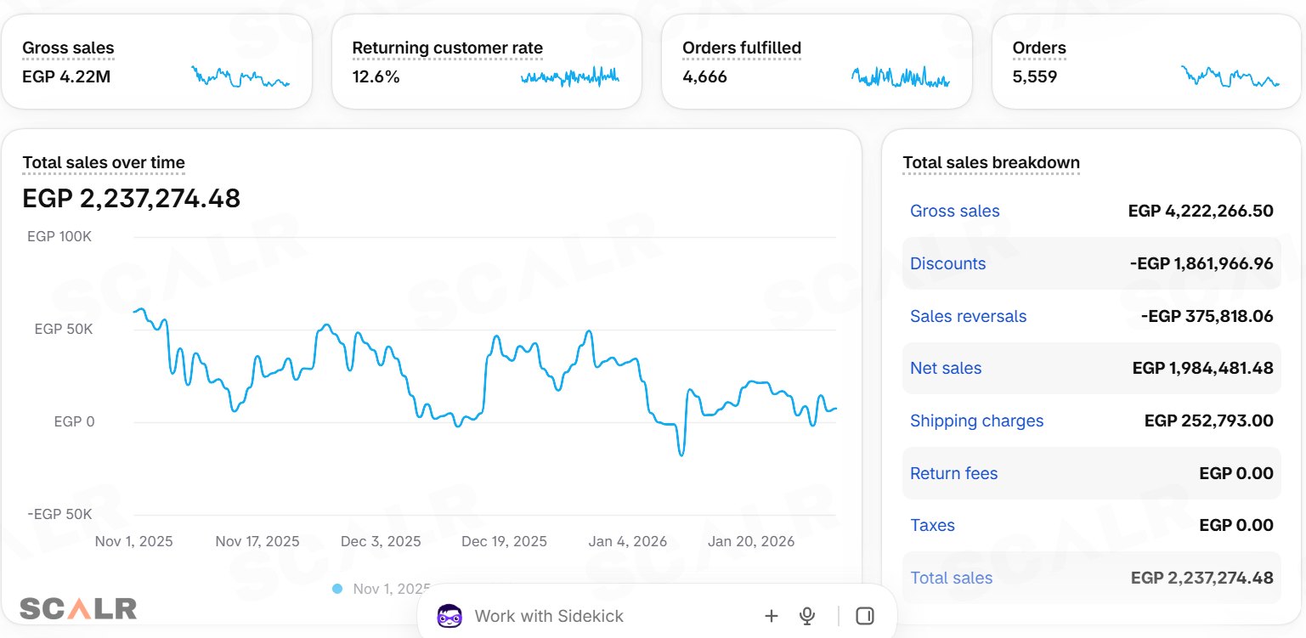
Task: Open the Returning customer rate card title
Action: pyautogui.click(x=447, y=48)
